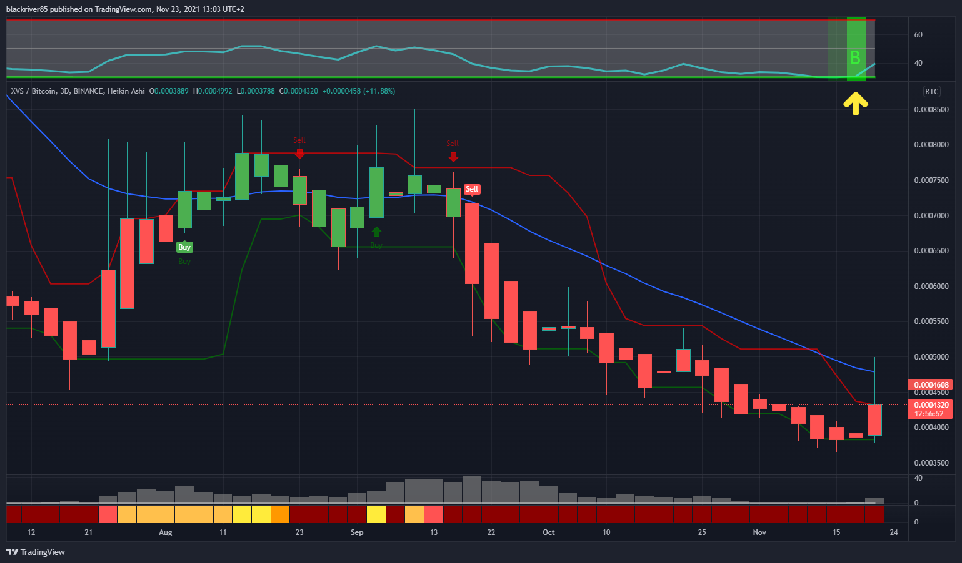This screenshot has height=563, width=962.
Task: Click the 0.0005000 price axis label
Action: coord(931,357)
